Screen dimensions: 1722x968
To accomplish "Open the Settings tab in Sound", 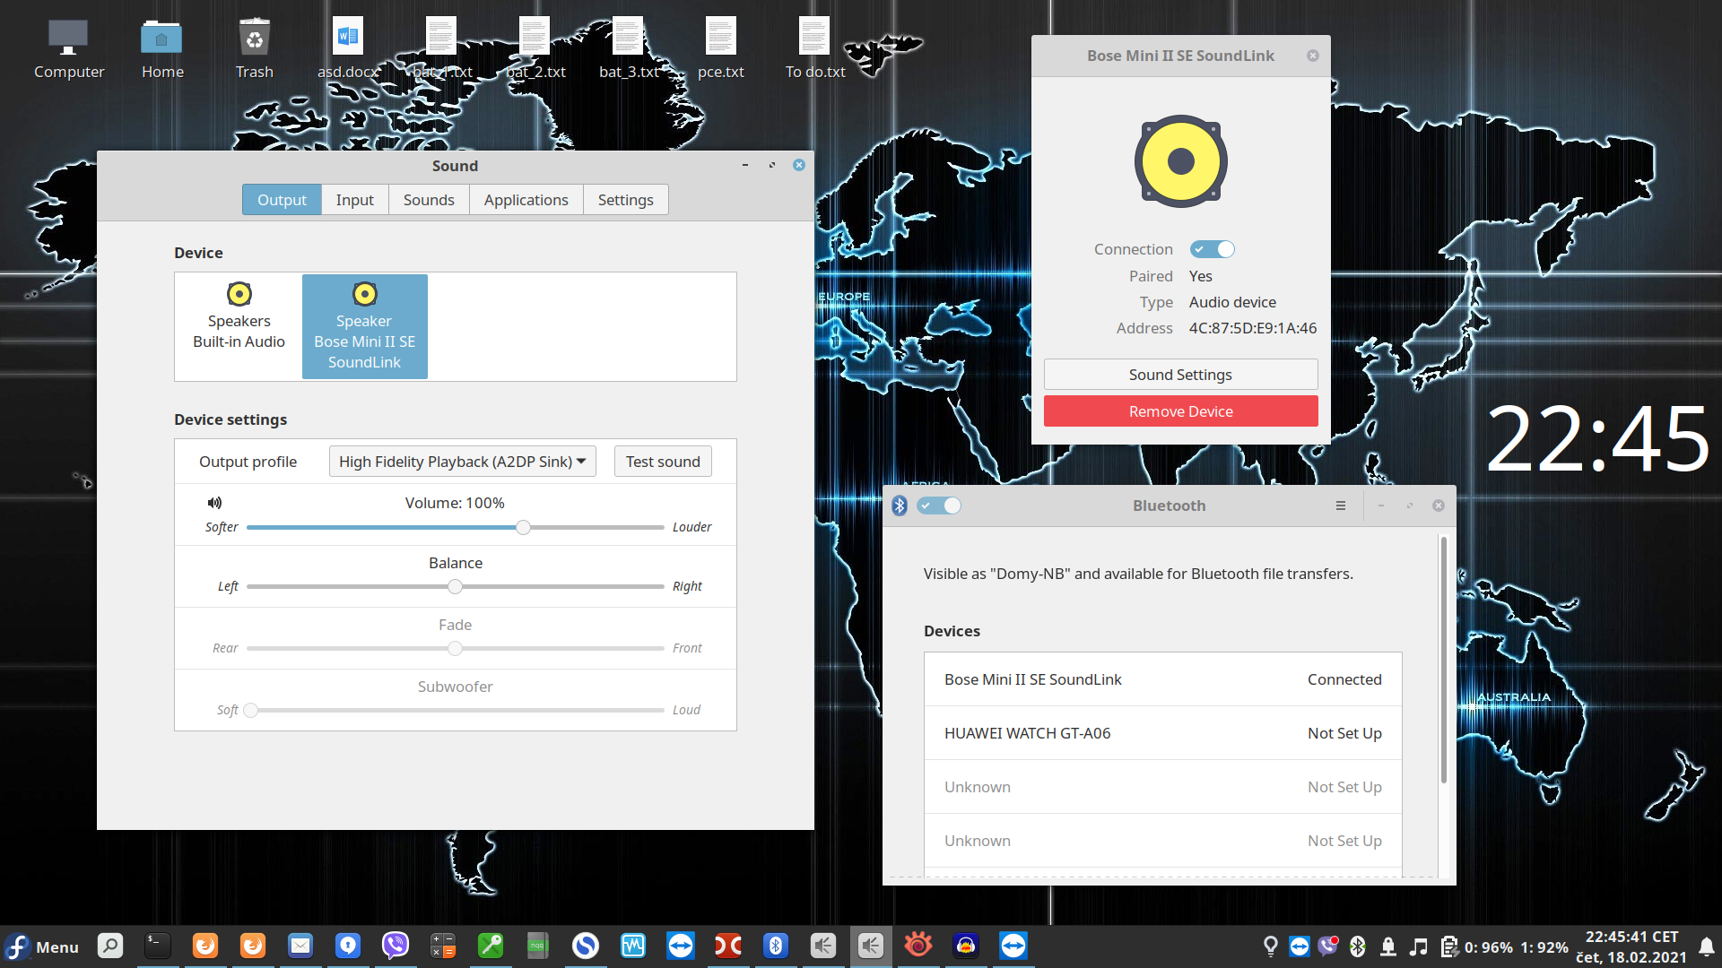I will pos(626,200).
